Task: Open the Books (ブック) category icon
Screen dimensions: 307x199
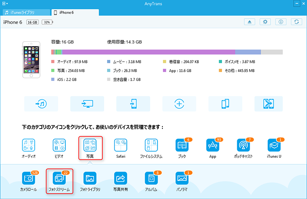Action: (182, 145)
